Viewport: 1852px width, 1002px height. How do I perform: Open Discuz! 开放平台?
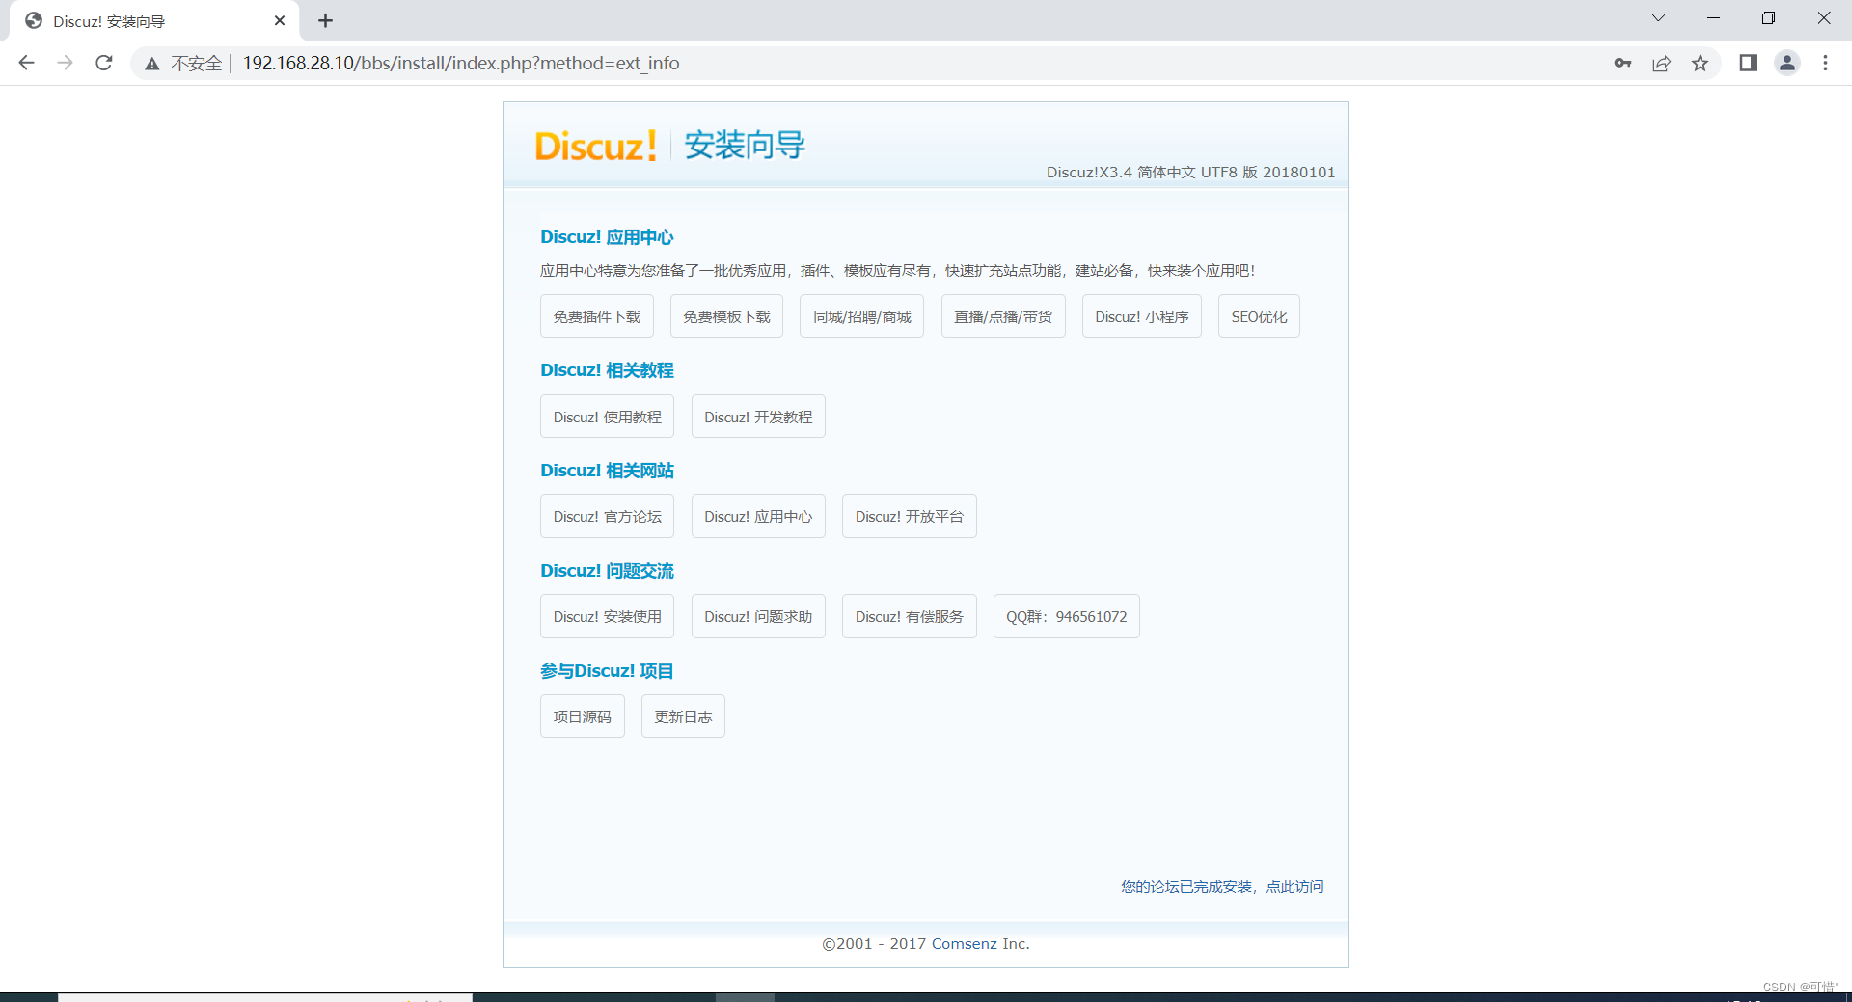click(x=910, y=517)
